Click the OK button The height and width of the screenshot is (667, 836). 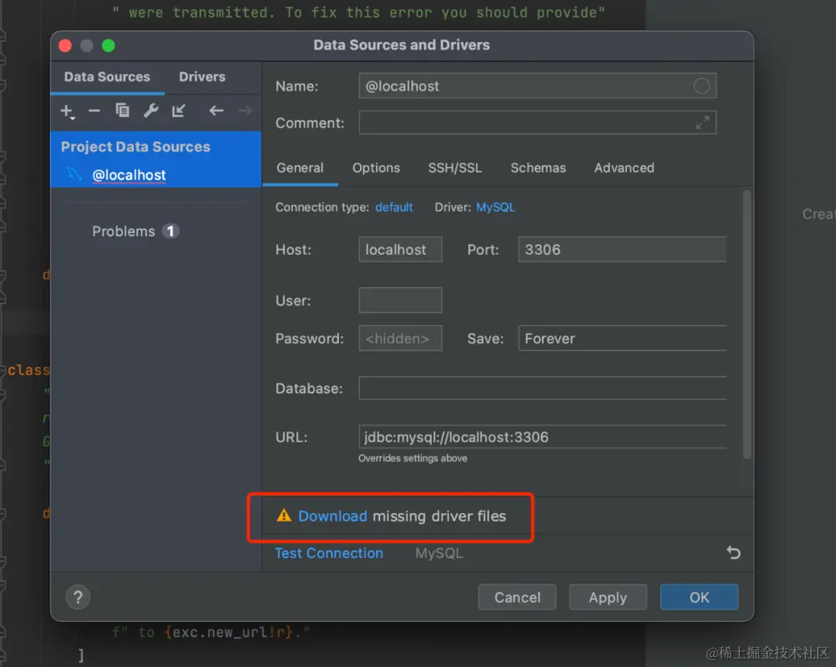(699, 597)
